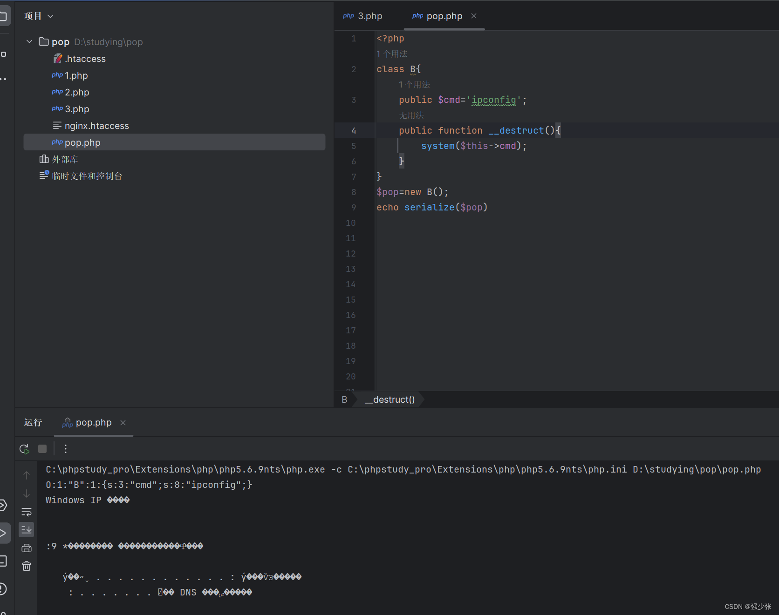Click on serialize function call in code
Screen dimensions: 779x615
(x=430, y=208)
